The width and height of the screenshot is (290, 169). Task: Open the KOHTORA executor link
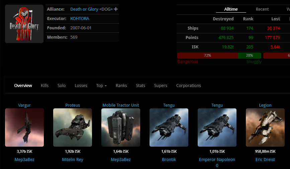click(80, 19)
